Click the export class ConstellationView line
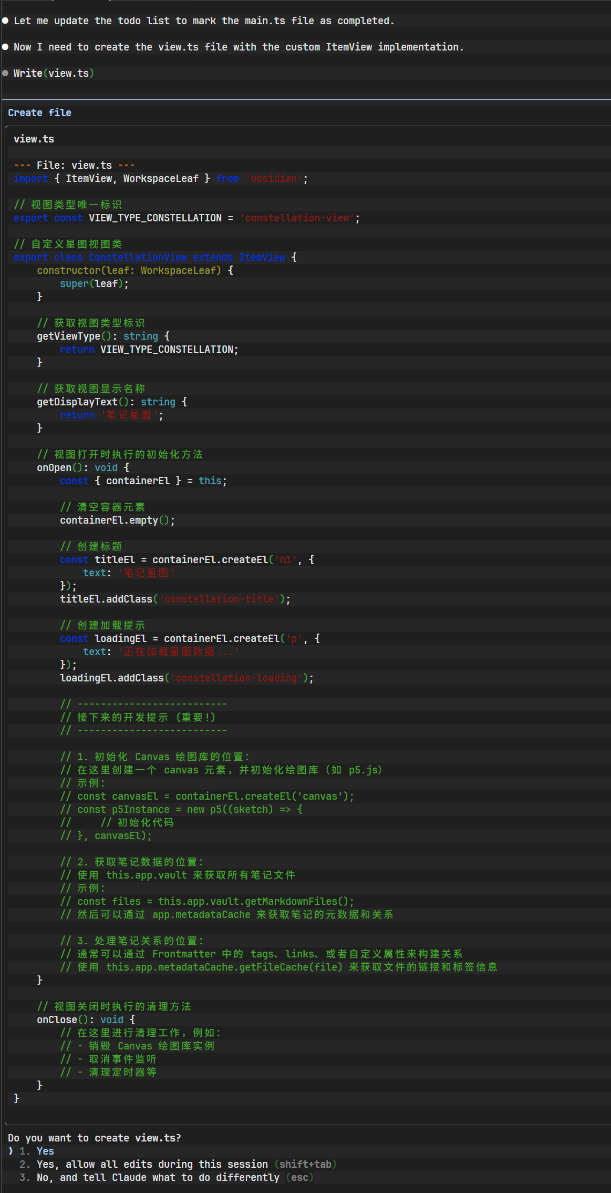 click(155, 257)
